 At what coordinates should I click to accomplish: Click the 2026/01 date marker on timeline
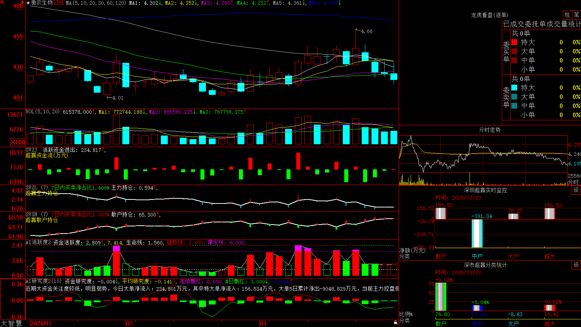41,323
